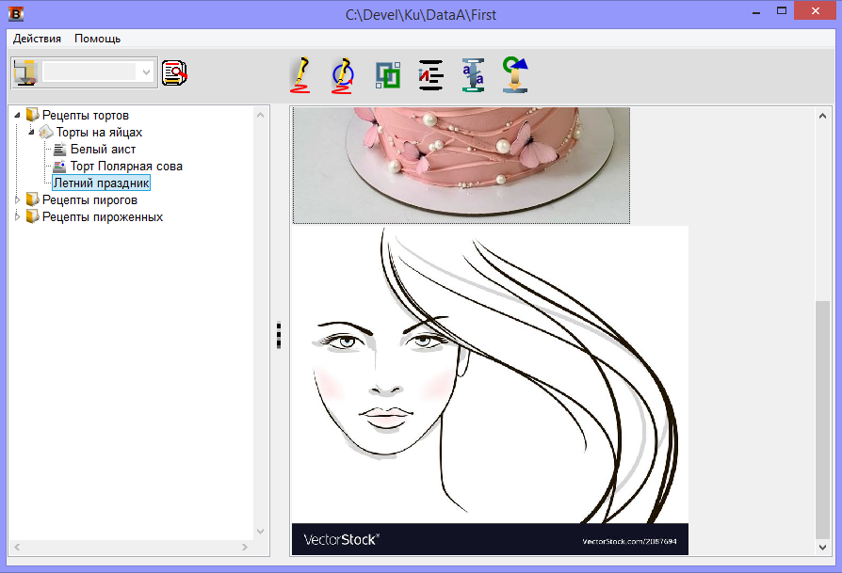Viewport: 842px width, 573px height.
Task: Expand the Рецепты пирогов tree node
Action: [x=17, y=199]
